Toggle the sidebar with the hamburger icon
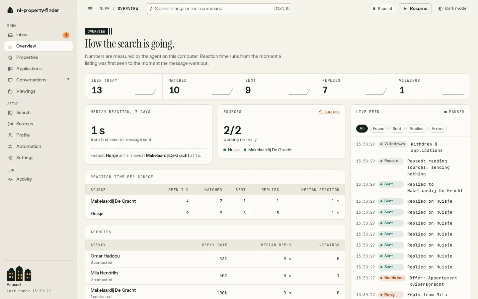The image size is (478, 299). pyautogui.click(x=90, y=9)
